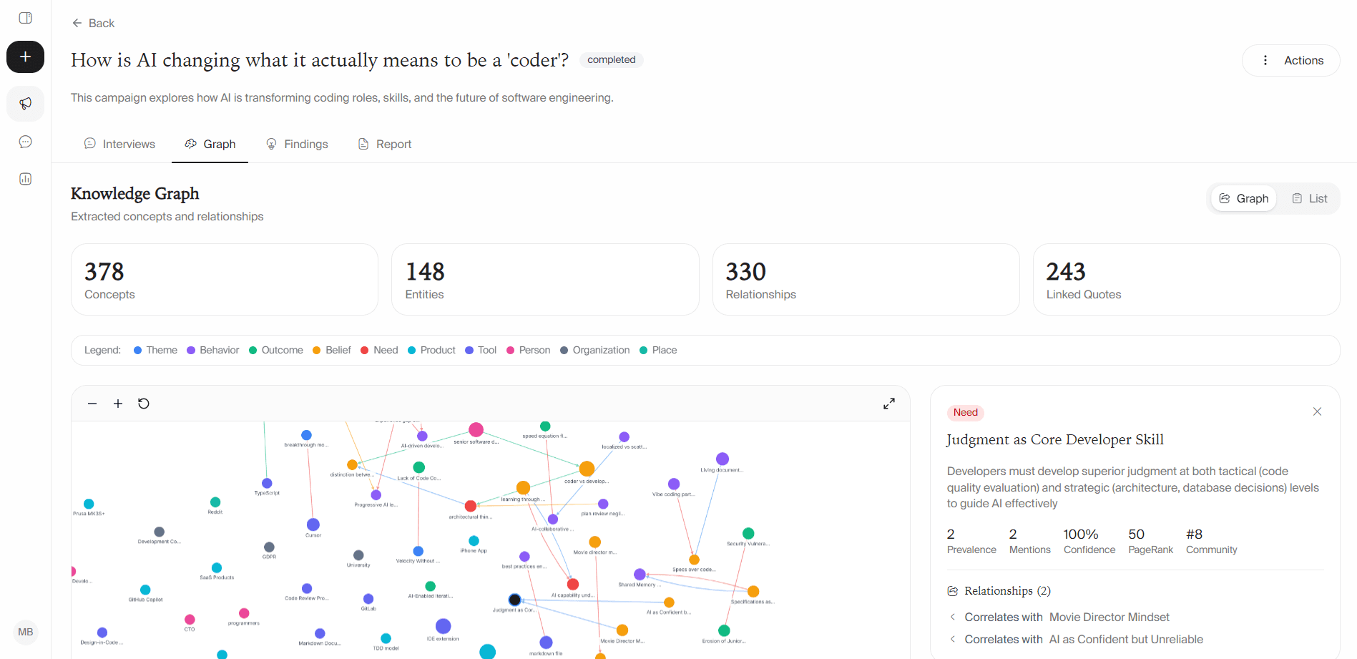Close the Judgment as Core Developer Skill panel
Viewport: 1357px width, 659px height.
point(1317,411)
